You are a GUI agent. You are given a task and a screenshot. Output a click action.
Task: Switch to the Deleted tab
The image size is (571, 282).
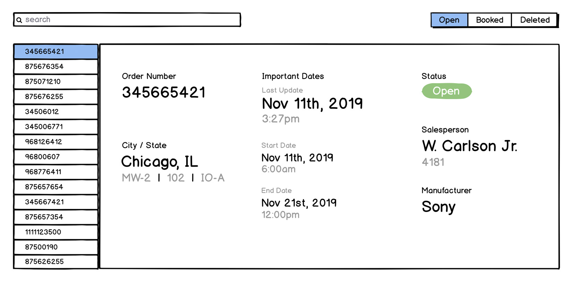[534, 20]
